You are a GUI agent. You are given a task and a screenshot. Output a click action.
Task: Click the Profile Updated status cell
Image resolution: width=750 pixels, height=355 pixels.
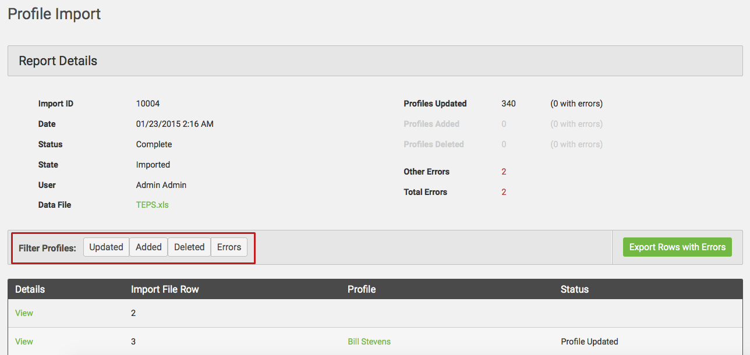(x=589, y=342)
